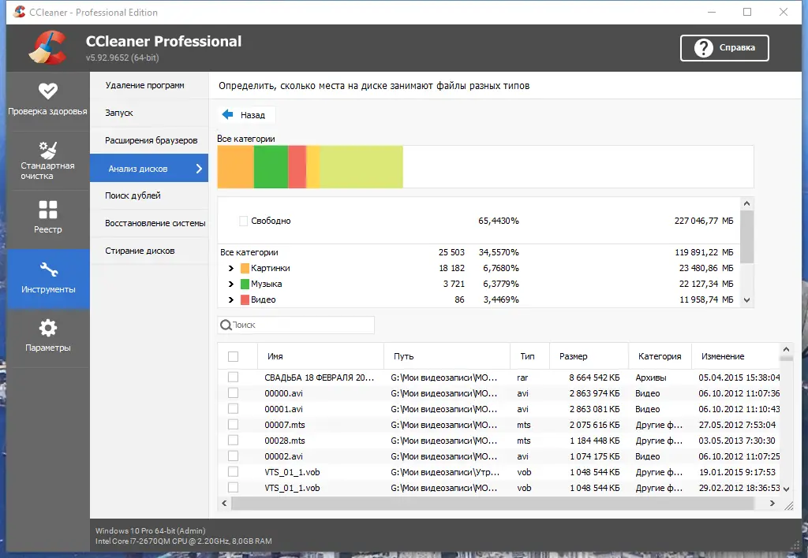The width and height of the screenshot is (808, 558).
Task: Click the 8 664 542 КБ size cell
Action: click(x=594, y=378)
